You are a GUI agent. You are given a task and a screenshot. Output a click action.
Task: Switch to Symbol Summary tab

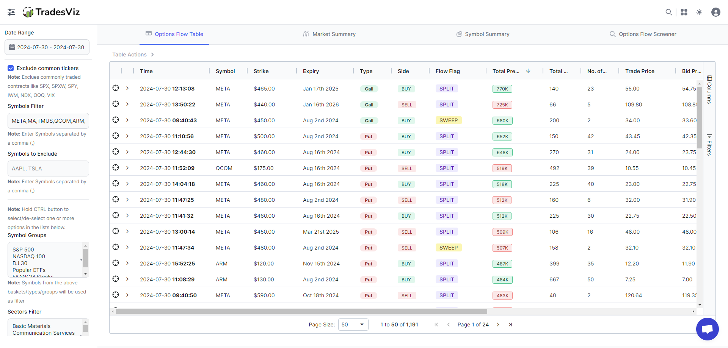483,34
